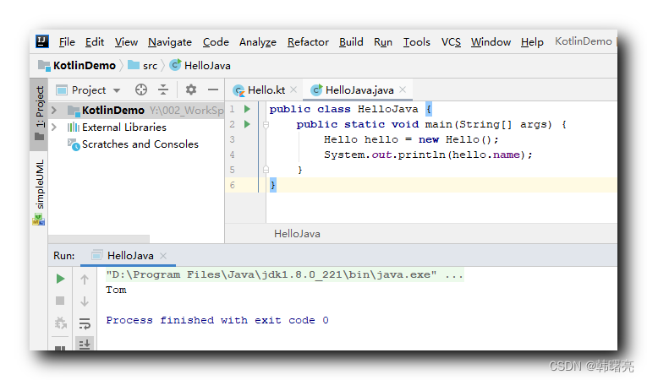Open the Run menu

click(383, 42)
